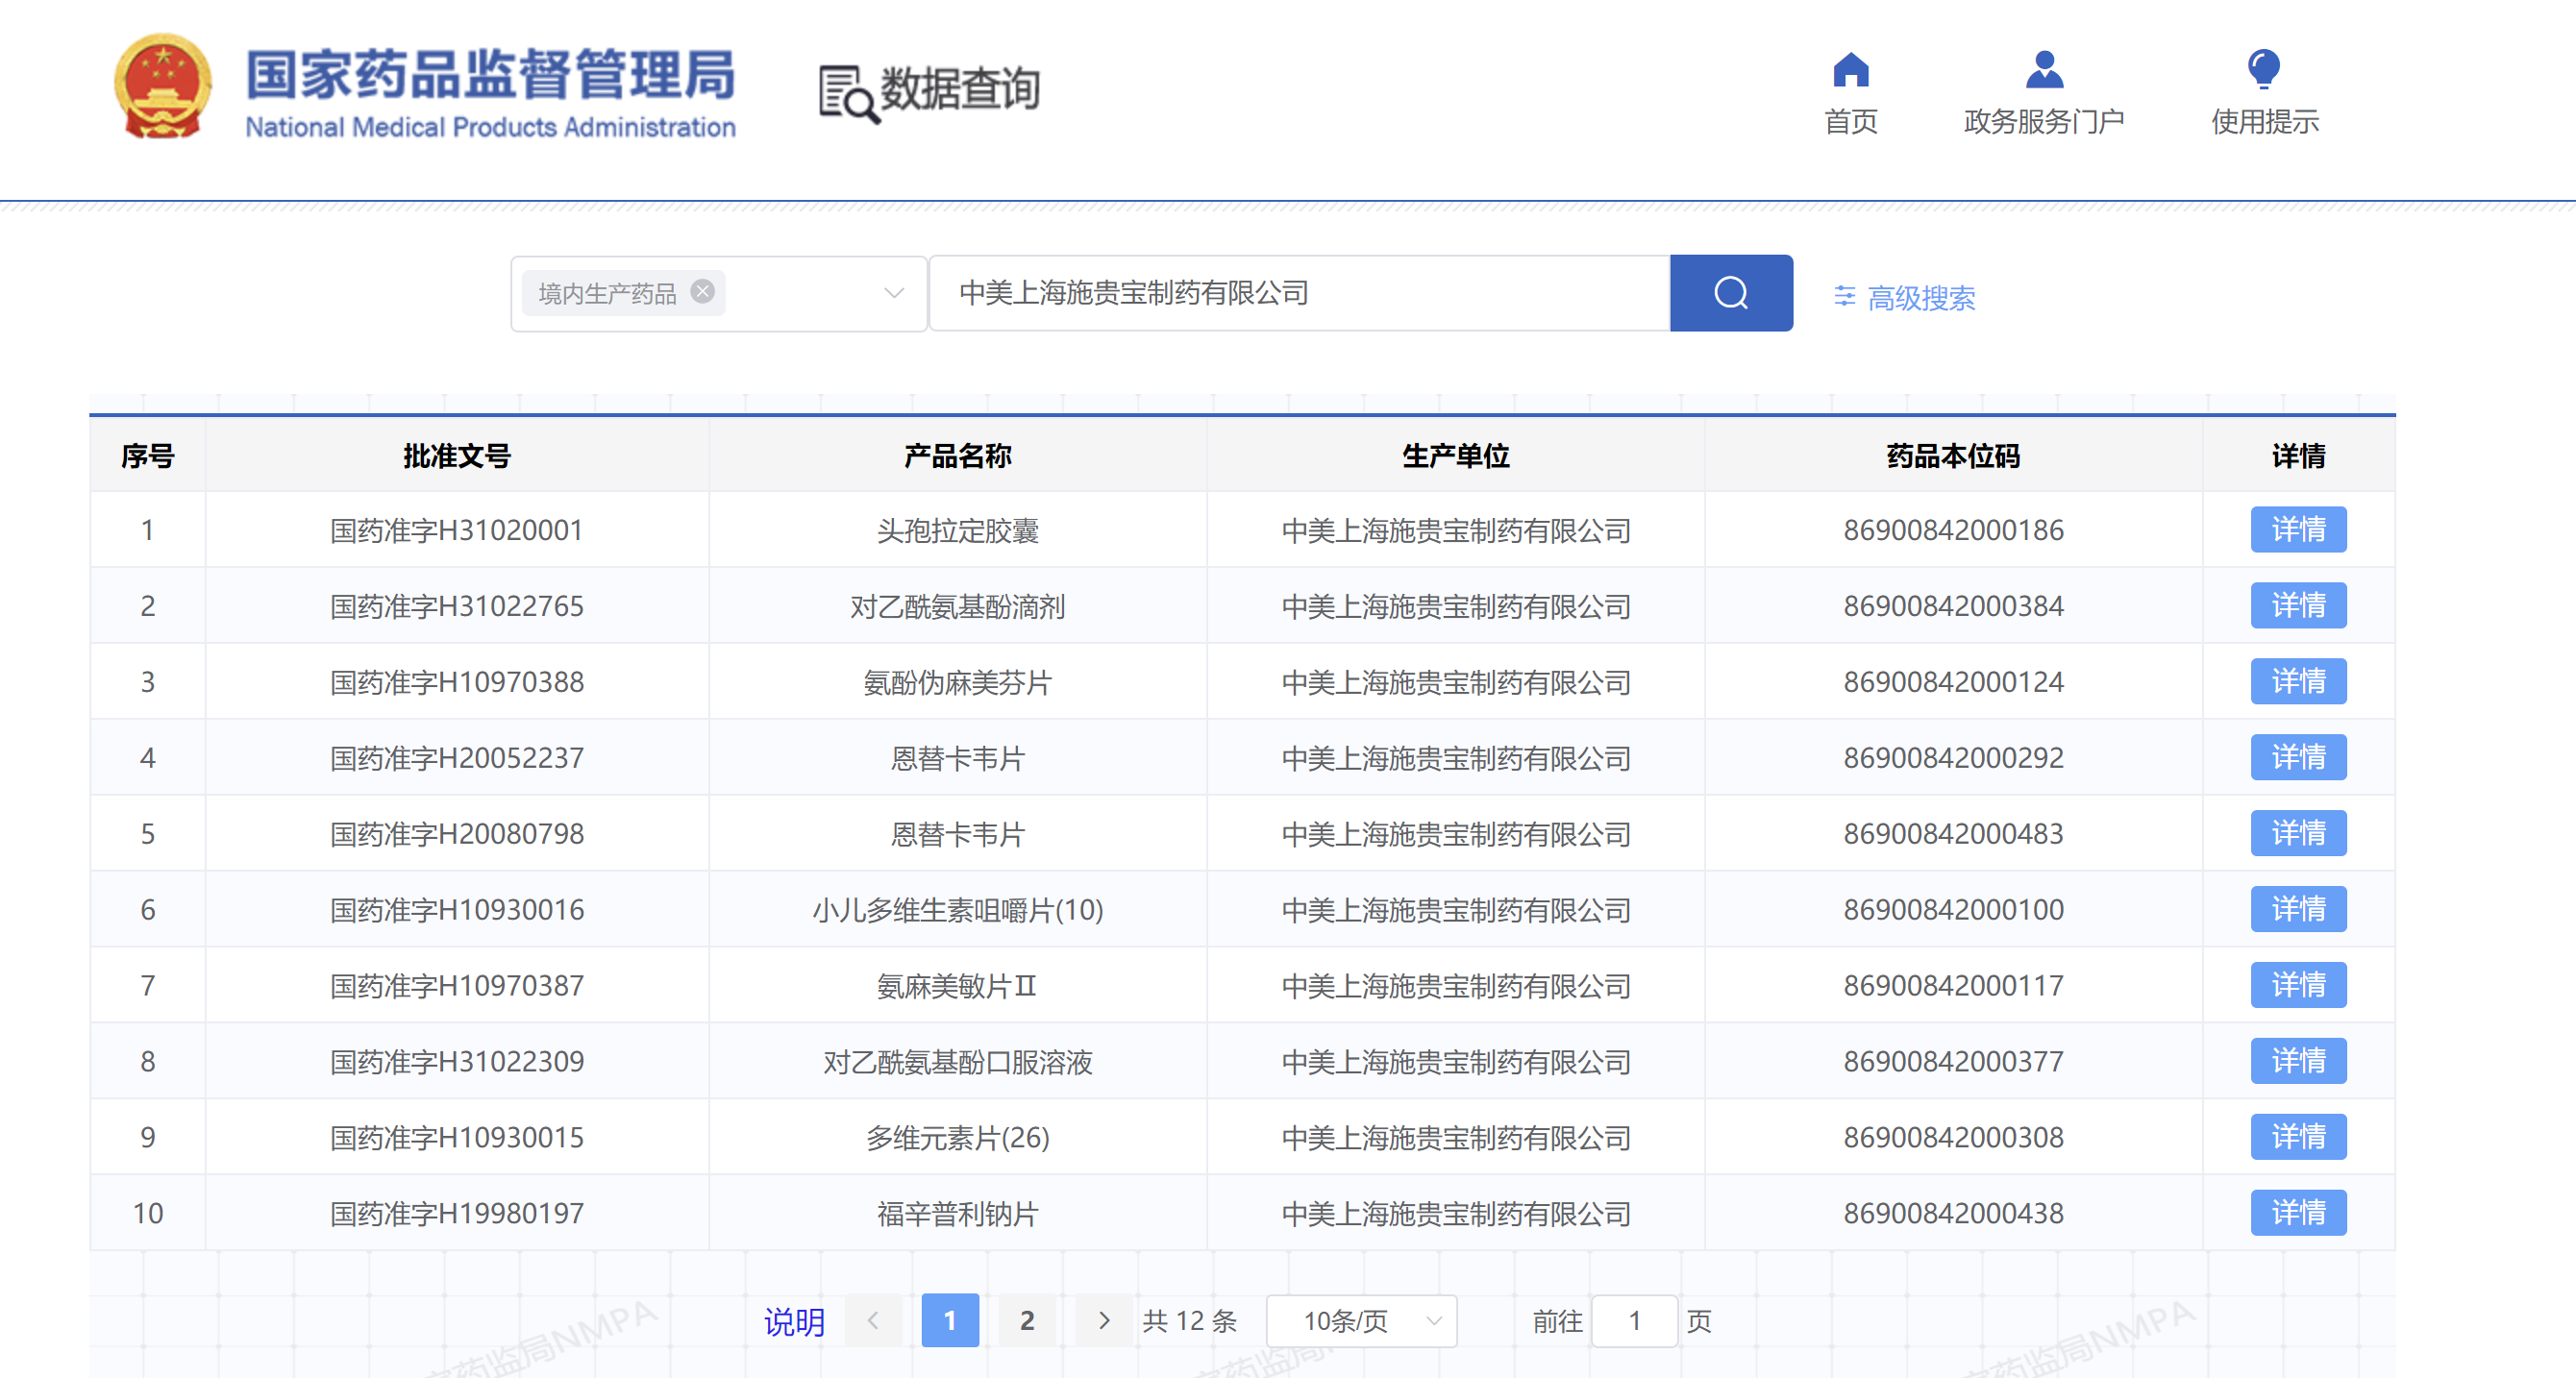Open details for 头孢拉定胶囊
The width and height of the screenshot is (2576, 1378).
[x=2298, y=530]
